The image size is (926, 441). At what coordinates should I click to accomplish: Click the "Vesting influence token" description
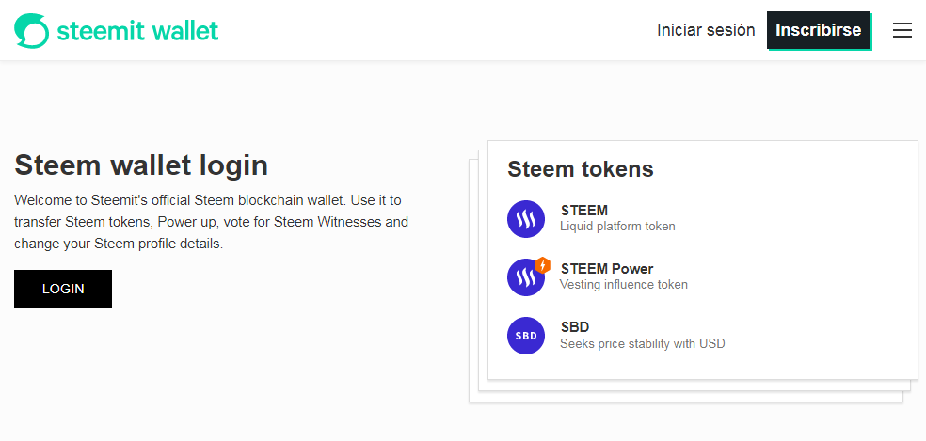pyautogui.click(x=623, y=285)
